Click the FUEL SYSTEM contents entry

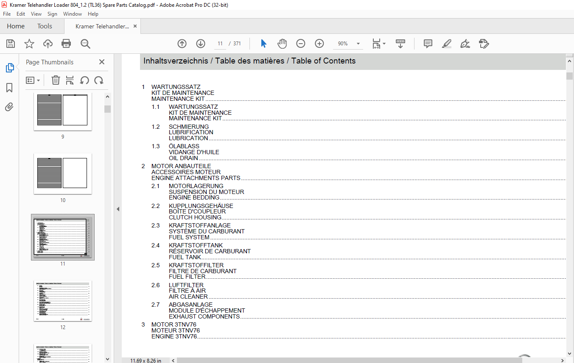tap(189, 237)
